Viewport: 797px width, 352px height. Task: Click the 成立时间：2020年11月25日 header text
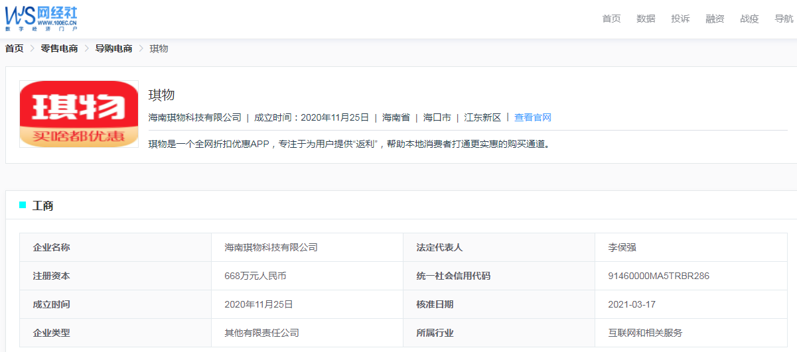click(311, 117)
